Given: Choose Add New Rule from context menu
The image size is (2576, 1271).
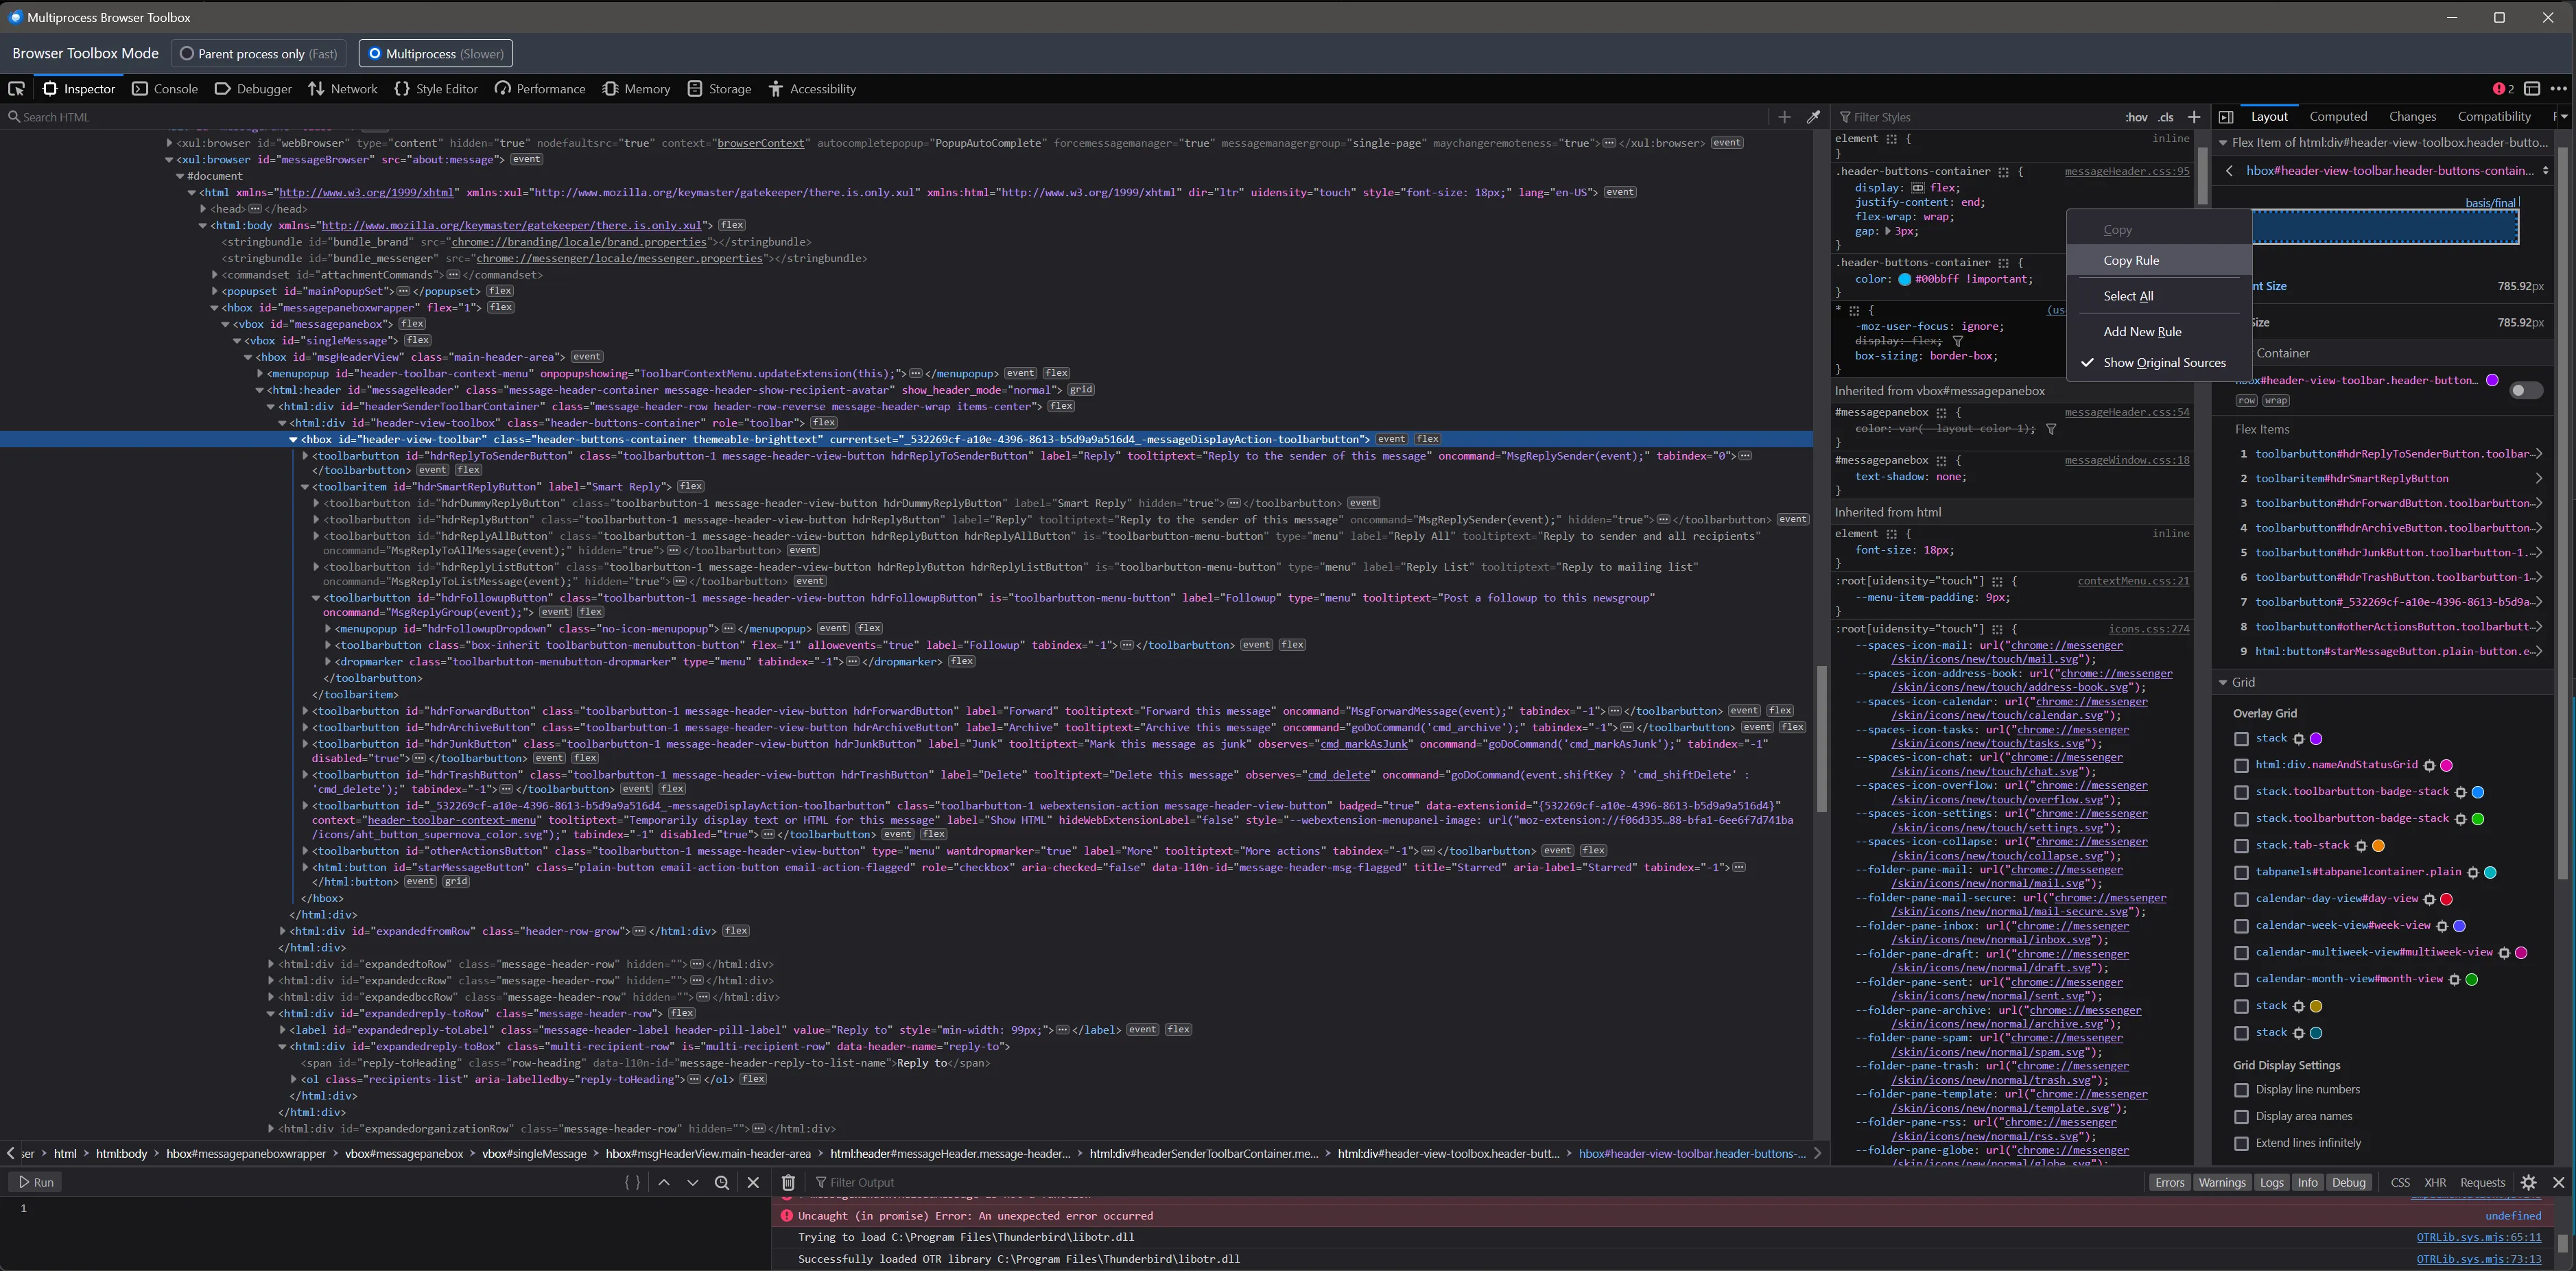Looking at the screenshot, I should pos(2158,332).
